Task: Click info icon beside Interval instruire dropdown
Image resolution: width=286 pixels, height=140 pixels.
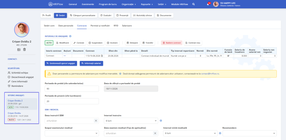Action: tap(161, 121)
